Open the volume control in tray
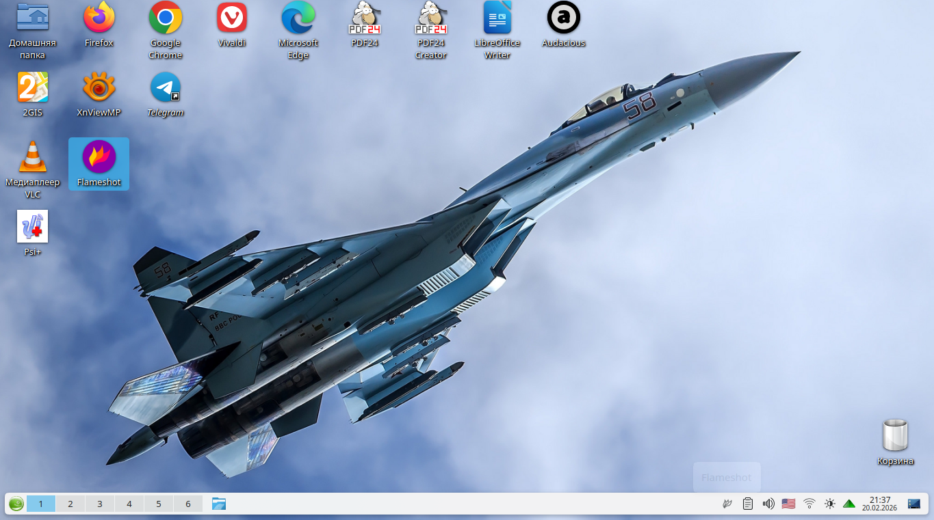The width and height of the screenshot is (934, 520). point(768,504)
